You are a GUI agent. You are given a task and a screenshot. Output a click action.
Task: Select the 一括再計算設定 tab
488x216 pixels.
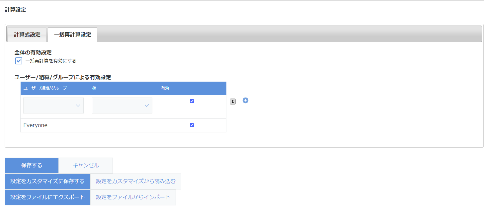72,34
